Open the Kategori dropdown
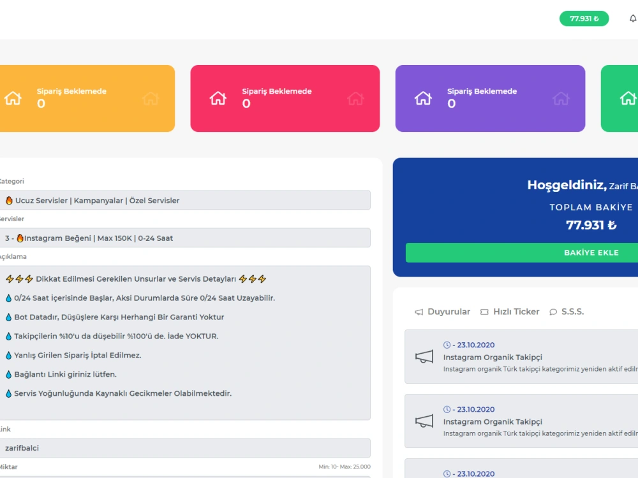This screenshot has width=638, height=478. 185,200
